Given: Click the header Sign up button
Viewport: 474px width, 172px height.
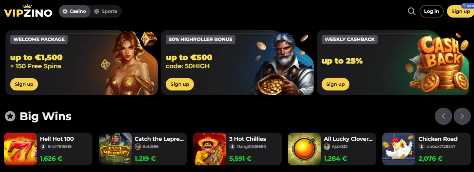Looking at the screenshot, I should pyautogui.click(x=460, y=11).
